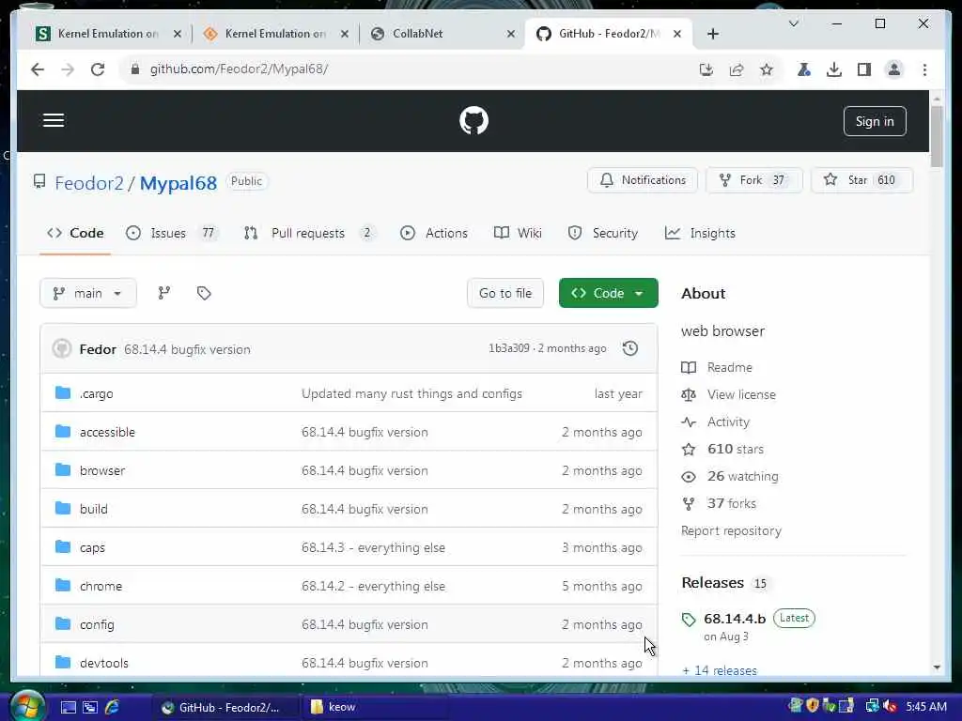This screenshot has width=962, height=721.
Task: Open the Mypal68 repository link
Action: [x=178, y=183]
